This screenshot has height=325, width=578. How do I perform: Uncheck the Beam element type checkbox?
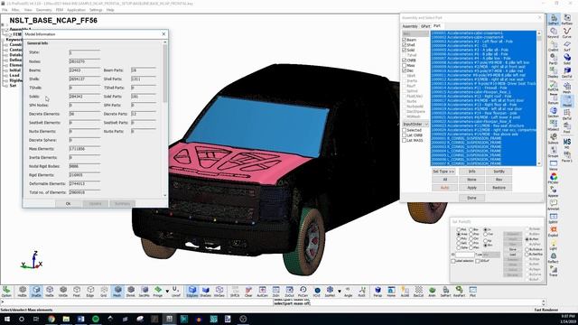(x=404, y=40)
